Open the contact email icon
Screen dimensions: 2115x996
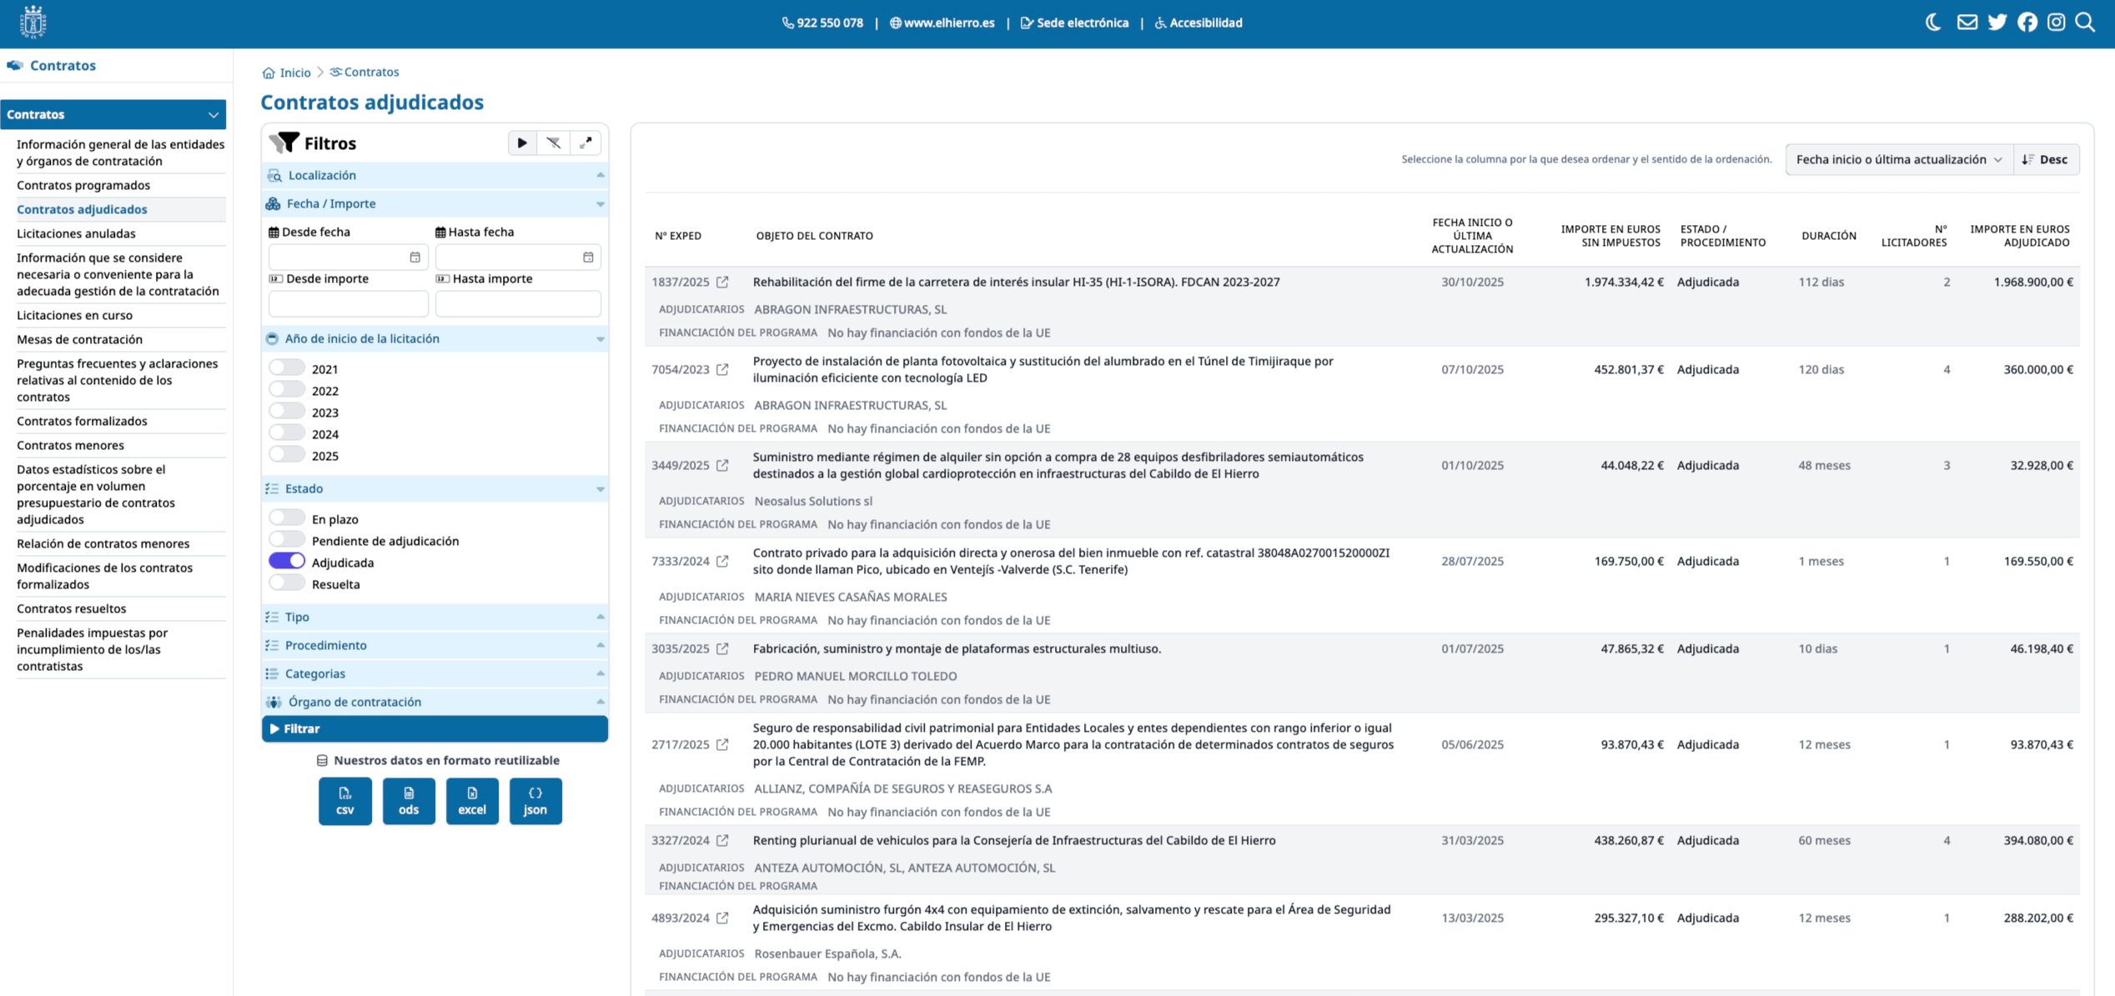click(x=1967, y=22)
